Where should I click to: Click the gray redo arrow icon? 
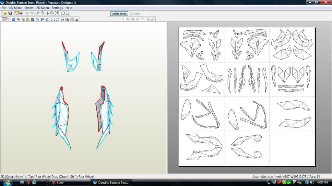click(47, 19)
